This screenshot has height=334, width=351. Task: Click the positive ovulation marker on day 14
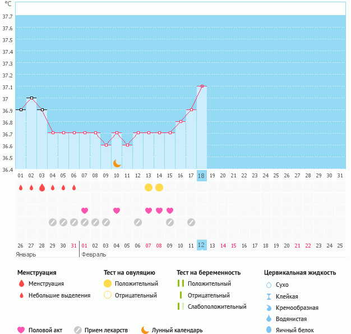[159, 187]
